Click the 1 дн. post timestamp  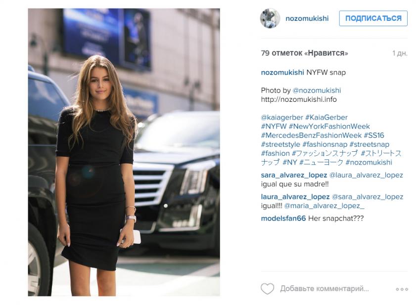pyautogui.click(x=400, y=53)
